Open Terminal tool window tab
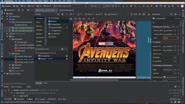Screen dimensions: 185x104 click(19, 99)
